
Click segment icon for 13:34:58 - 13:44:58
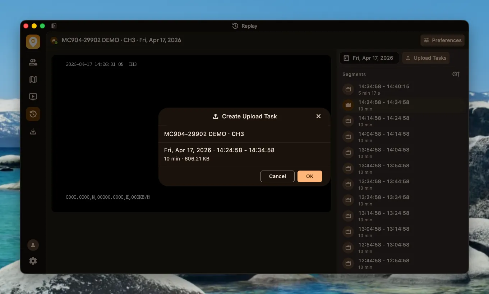[348, 184]
